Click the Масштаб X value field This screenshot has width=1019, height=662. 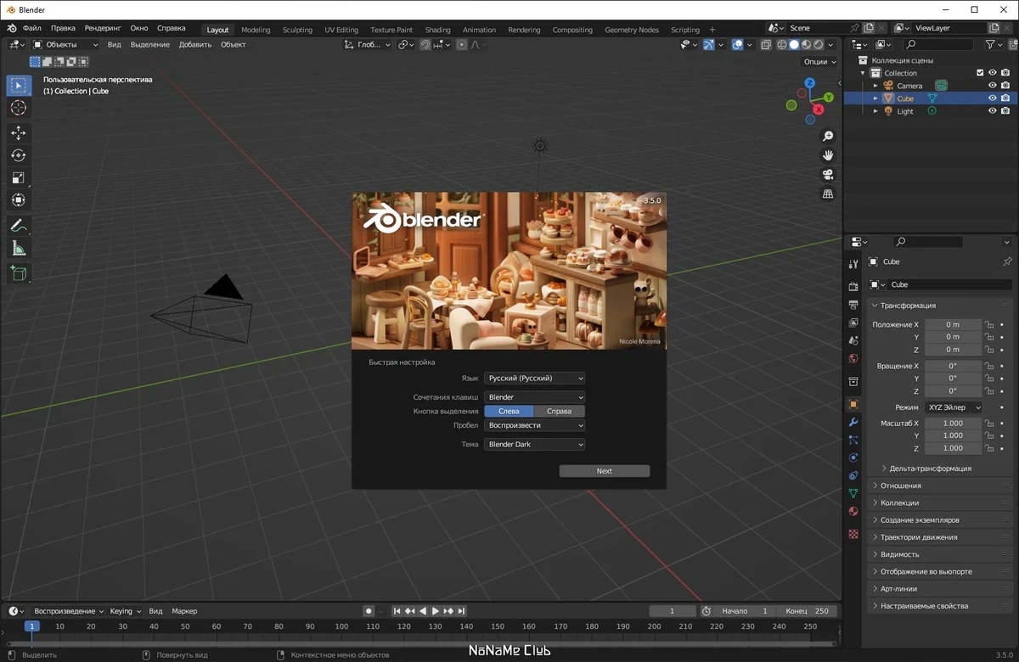click(953, 423)
